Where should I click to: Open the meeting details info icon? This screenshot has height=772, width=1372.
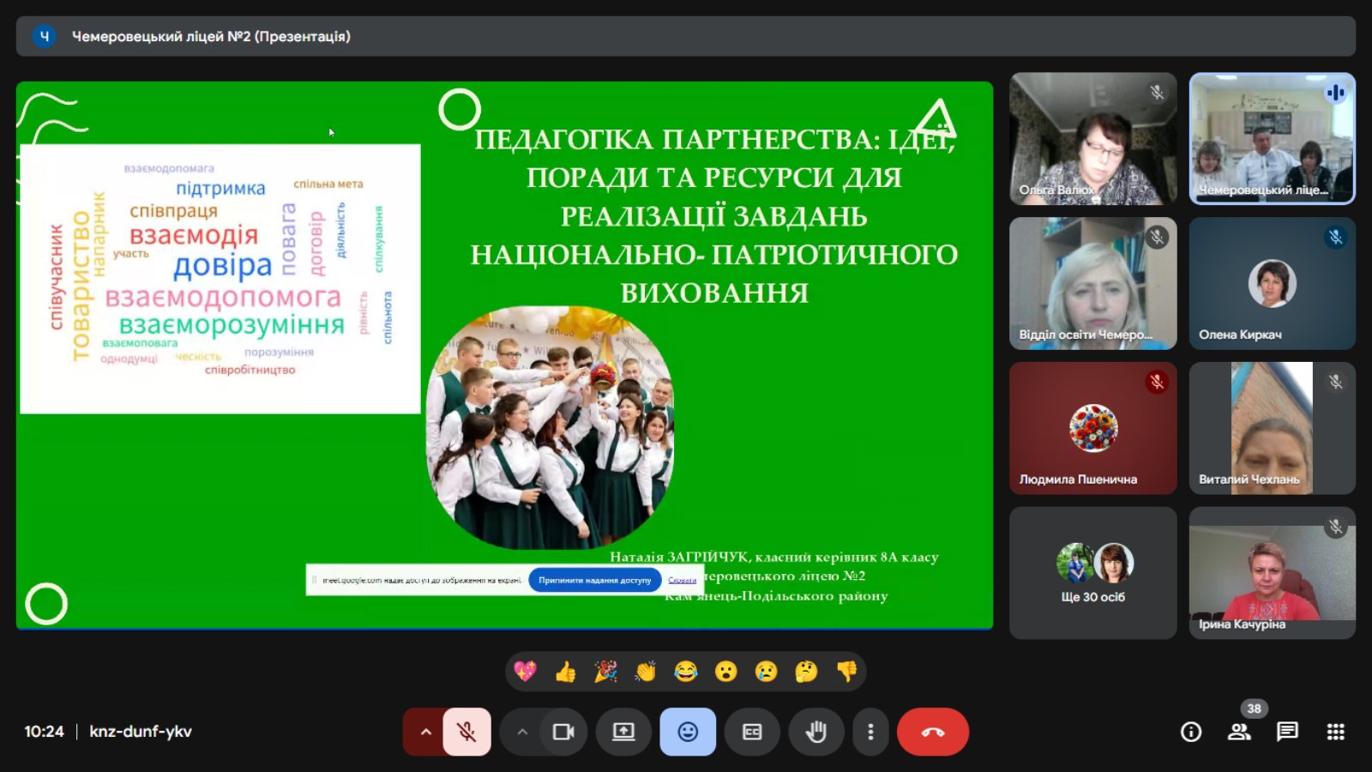[x=1191, y=732]
